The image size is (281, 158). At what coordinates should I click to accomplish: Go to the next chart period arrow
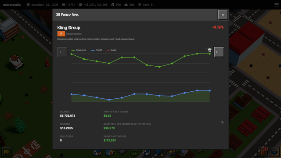pos(219,52)
